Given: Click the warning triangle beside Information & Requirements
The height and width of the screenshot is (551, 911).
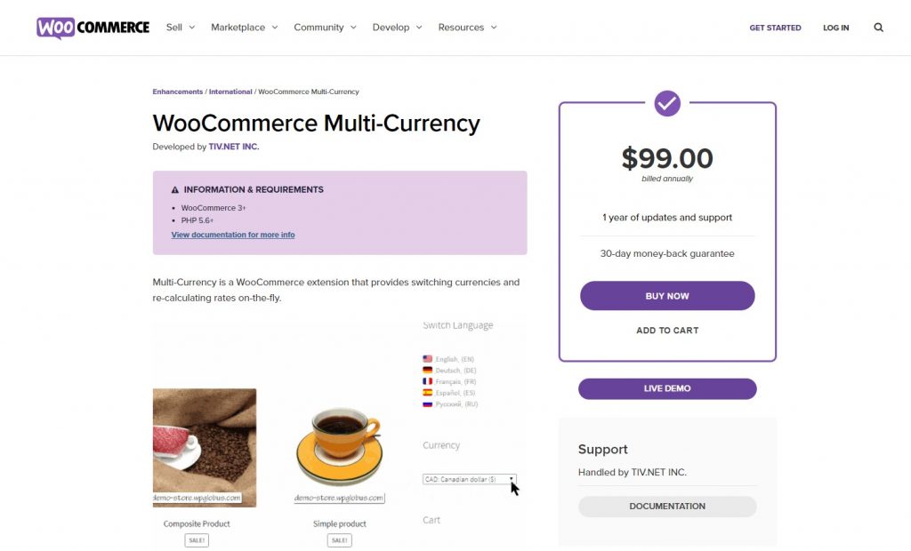Looking at the screenshot, I should click(x=175, y=190).
